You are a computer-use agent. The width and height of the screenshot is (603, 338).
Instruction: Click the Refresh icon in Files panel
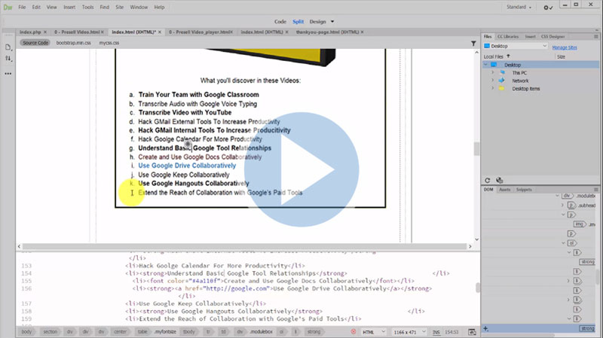488,181
